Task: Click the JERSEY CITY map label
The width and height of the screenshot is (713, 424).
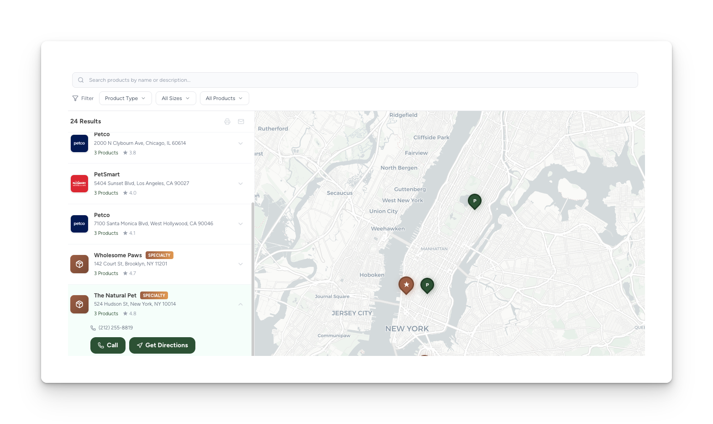Action: [351, 313]
